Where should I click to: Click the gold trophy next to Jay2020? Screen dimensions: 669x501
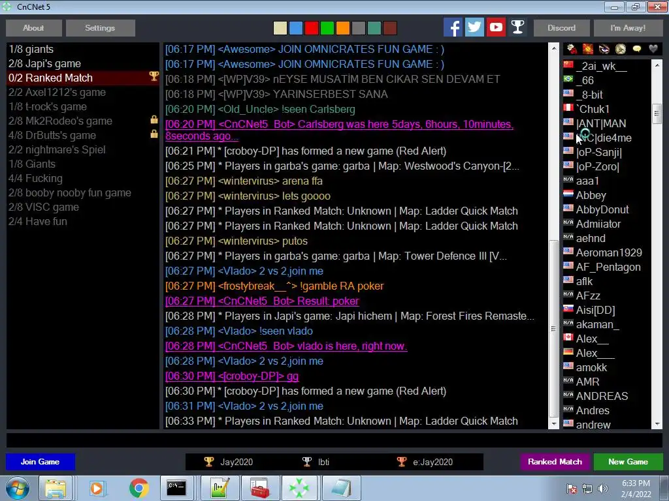(x=208, y=462)
